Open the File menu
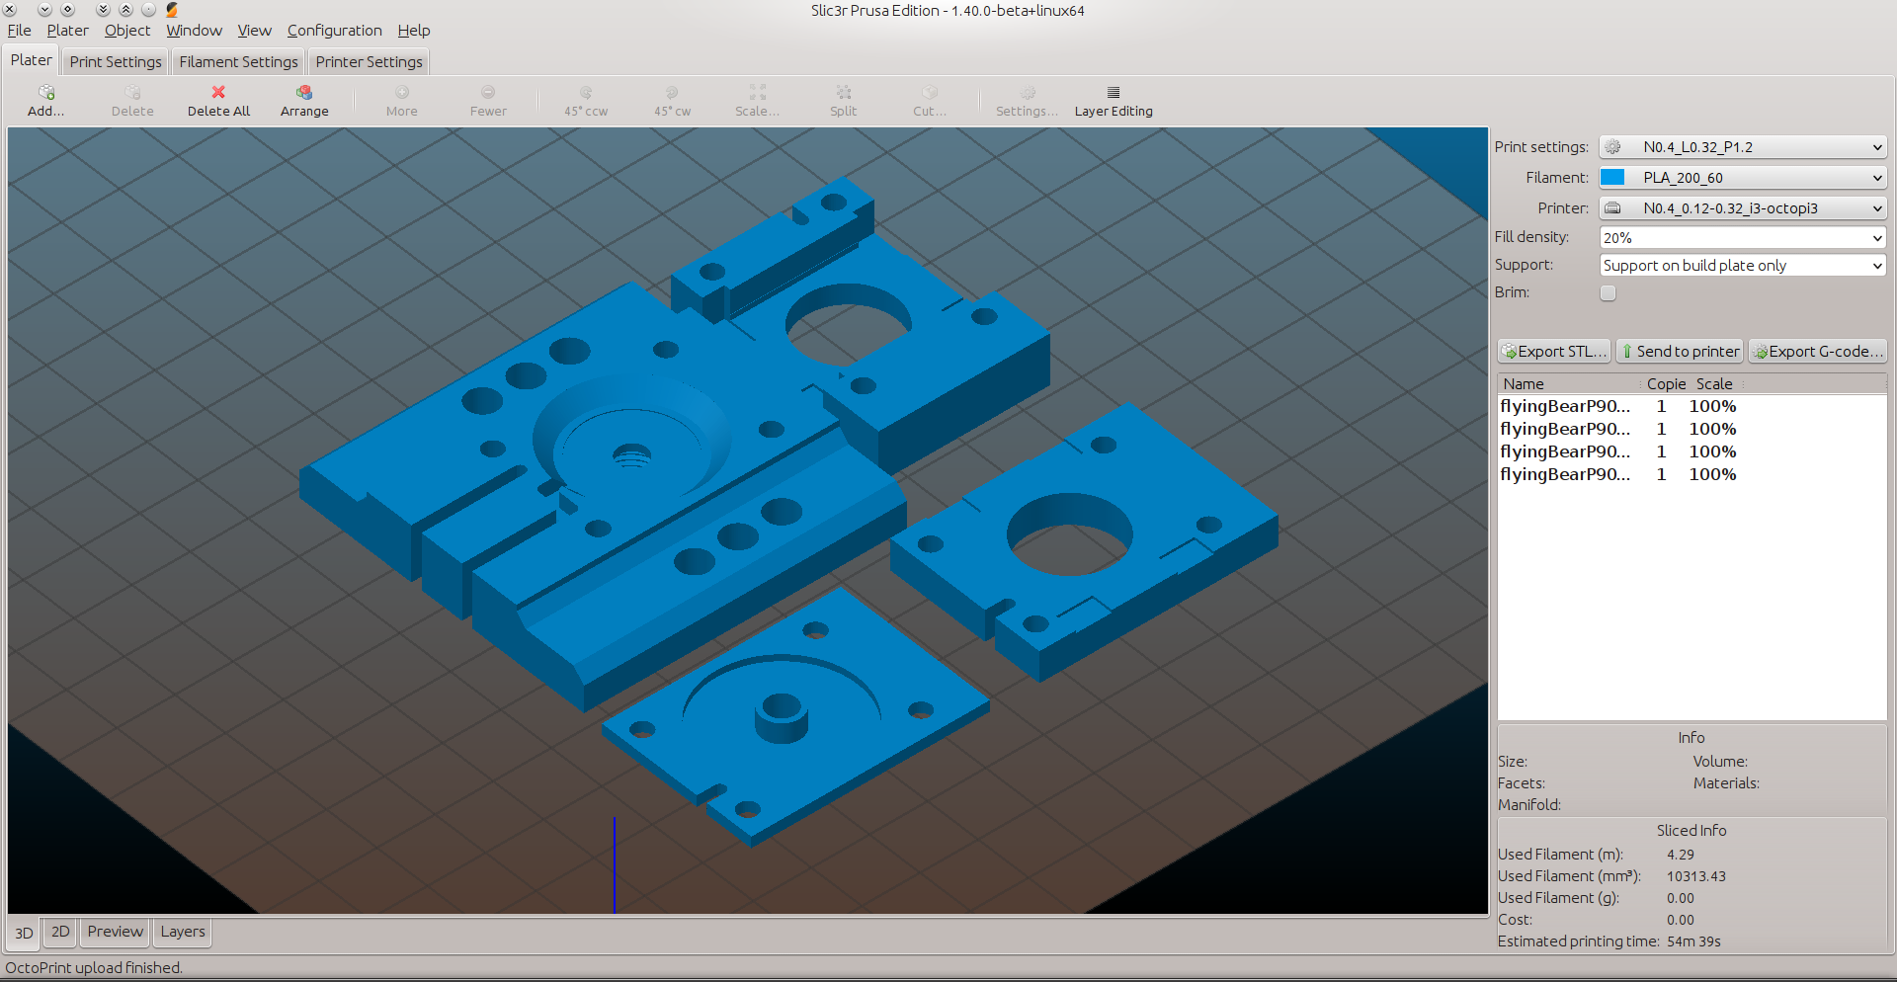The width and height of the screenshot is (1897, 982). 19,31
